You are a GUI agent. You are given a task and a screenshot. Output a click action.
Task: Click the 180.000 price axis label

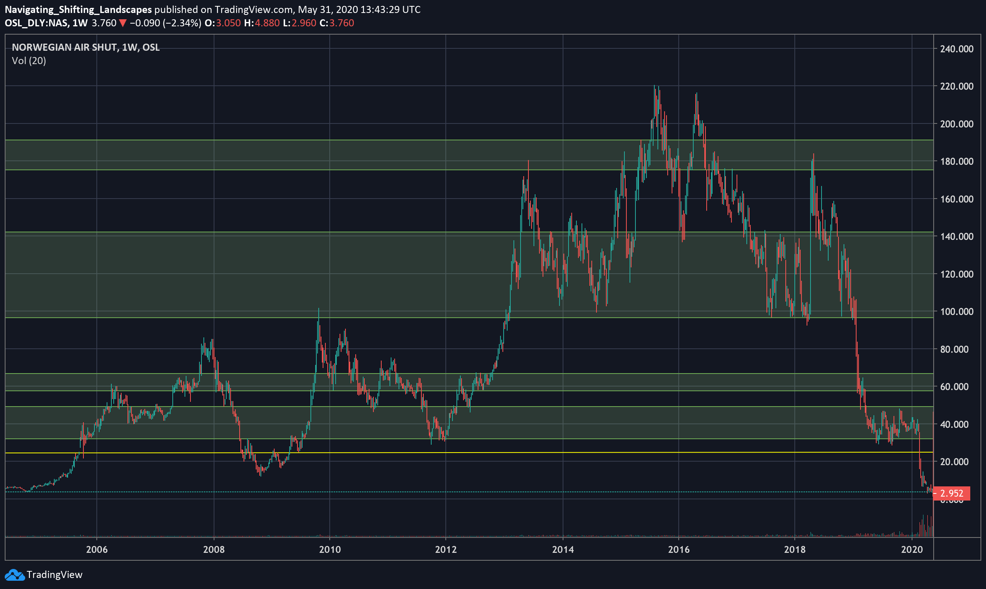(956, 161)
